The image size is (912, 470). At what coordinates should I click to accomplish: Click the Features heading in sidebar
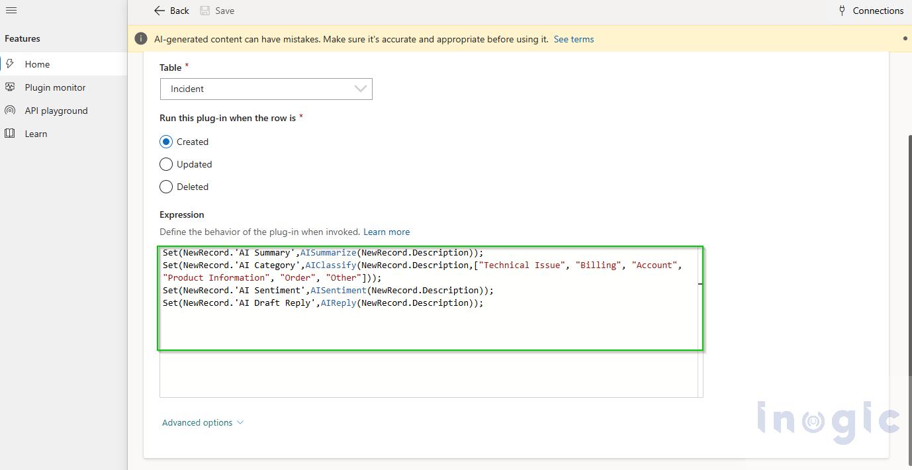23,38
